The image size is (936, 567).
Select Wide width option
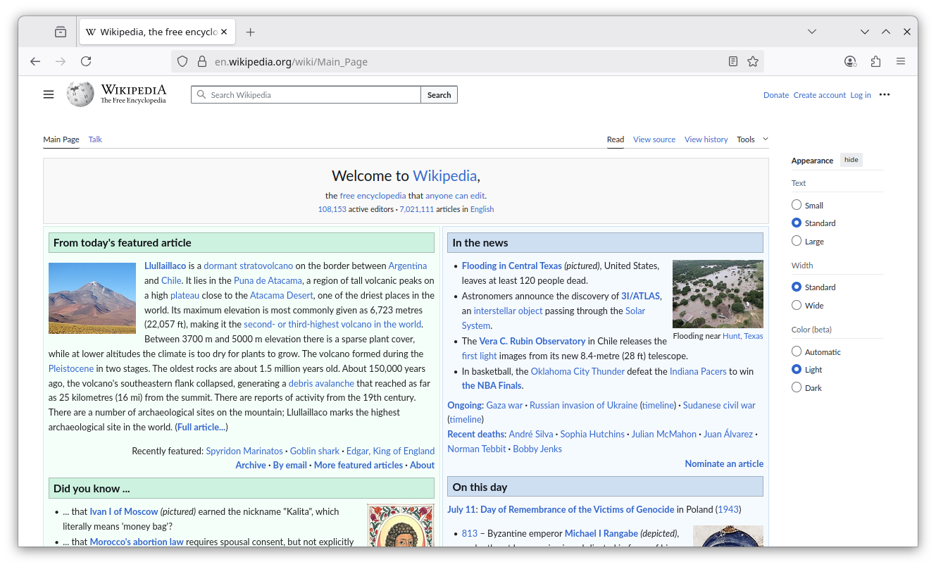(x=797, y=305)
